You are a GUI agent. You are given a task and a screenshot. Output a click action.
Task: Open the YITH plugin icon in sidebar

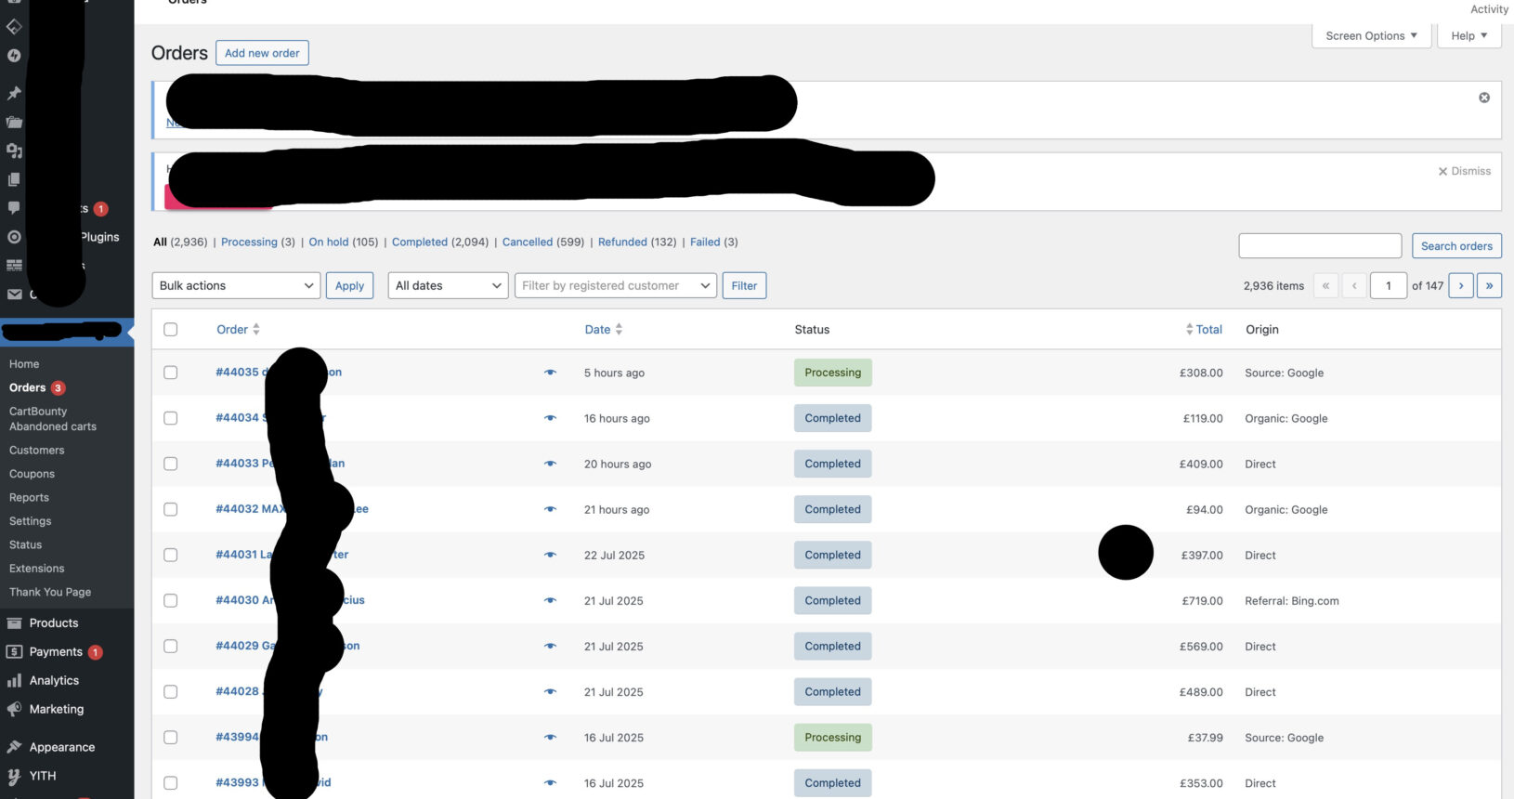[15, 776]
